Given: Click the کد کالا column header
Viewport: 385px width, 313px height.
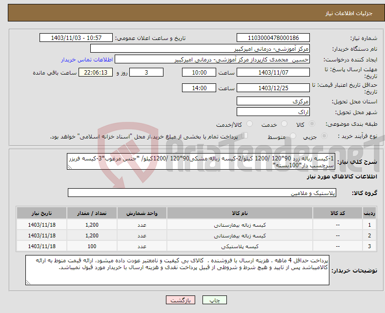Looking at the screenshot, I should [338, 213].
